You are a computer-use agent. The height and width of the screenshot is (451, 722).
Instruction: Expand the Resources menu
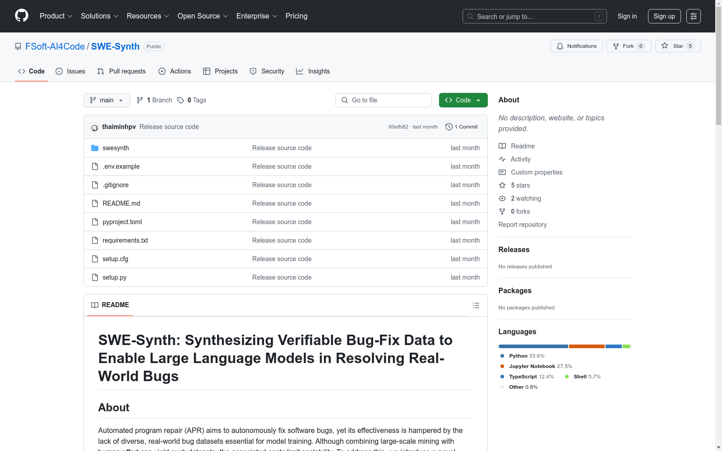pos(148,16)
